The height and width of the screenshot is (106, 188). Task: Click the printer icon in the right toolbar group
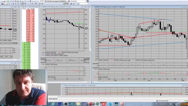point(71,4)
